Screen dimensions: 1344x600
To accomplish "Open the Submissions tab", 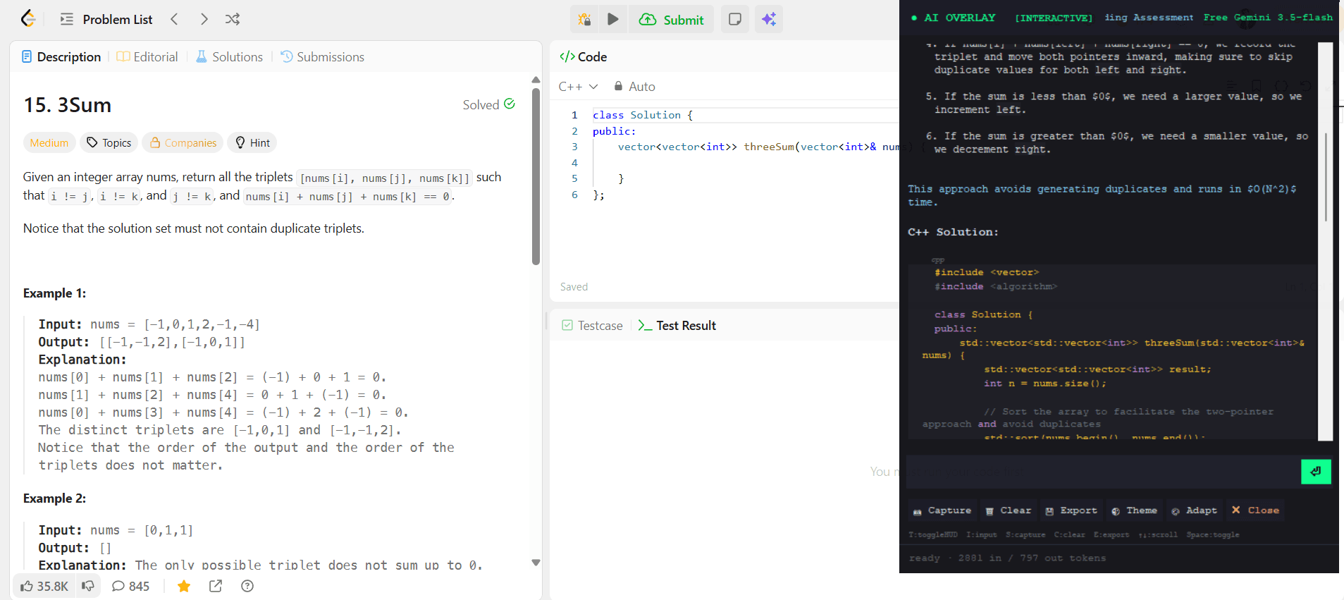I will (x=322, y=56).
